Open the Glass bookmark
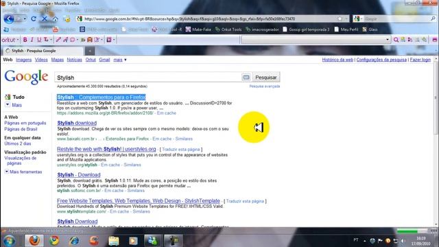Image resolution: width=439 pixels, height=247 pixels. coord(370,30)
